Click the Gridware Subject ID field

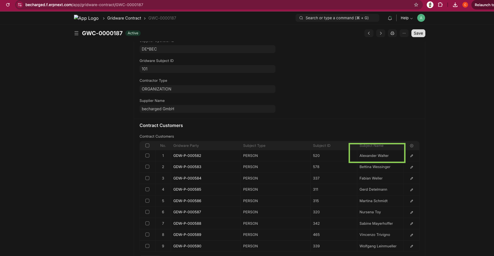(207, 69)
